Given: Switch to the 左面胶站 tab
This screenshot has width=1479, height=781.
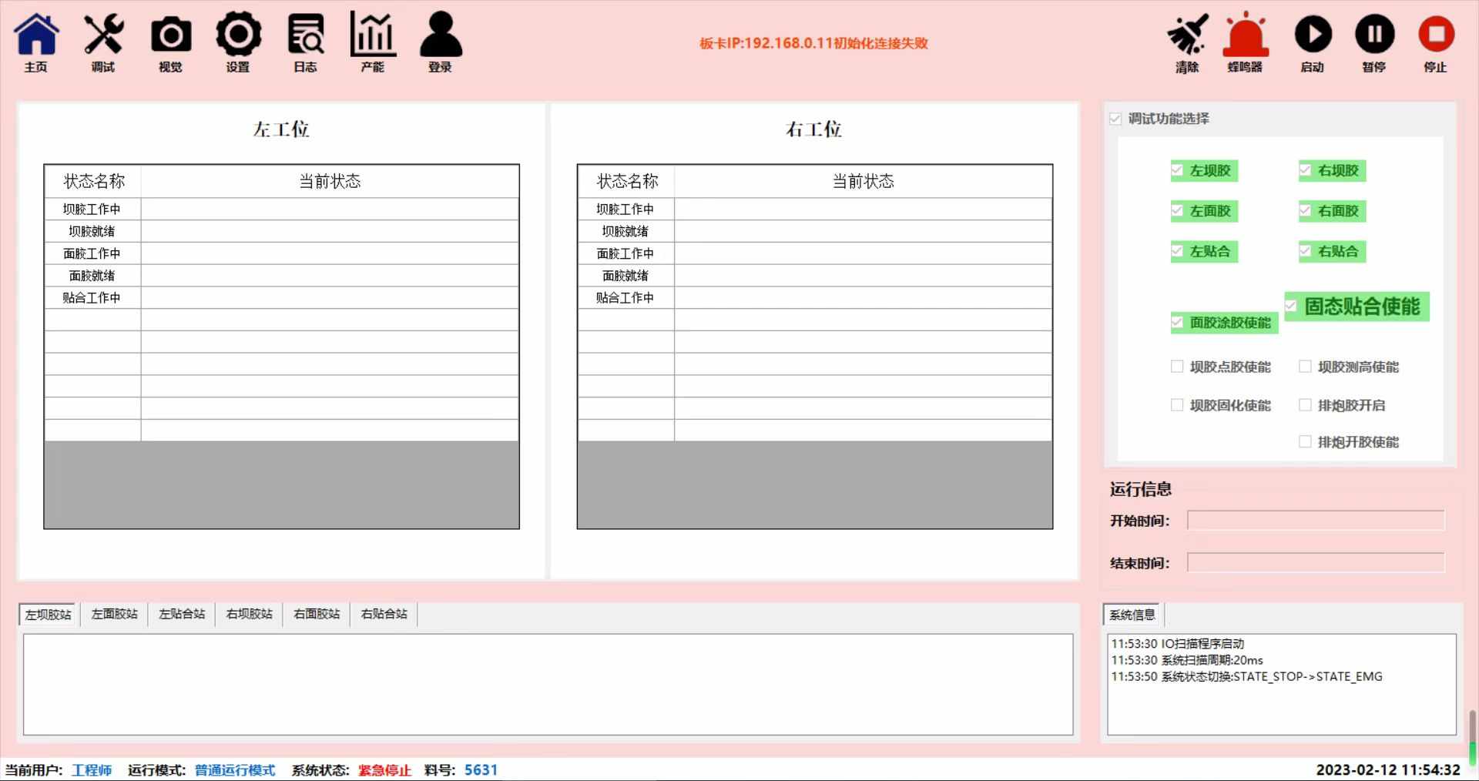Looking at the screenshot, I should [115, 614].
